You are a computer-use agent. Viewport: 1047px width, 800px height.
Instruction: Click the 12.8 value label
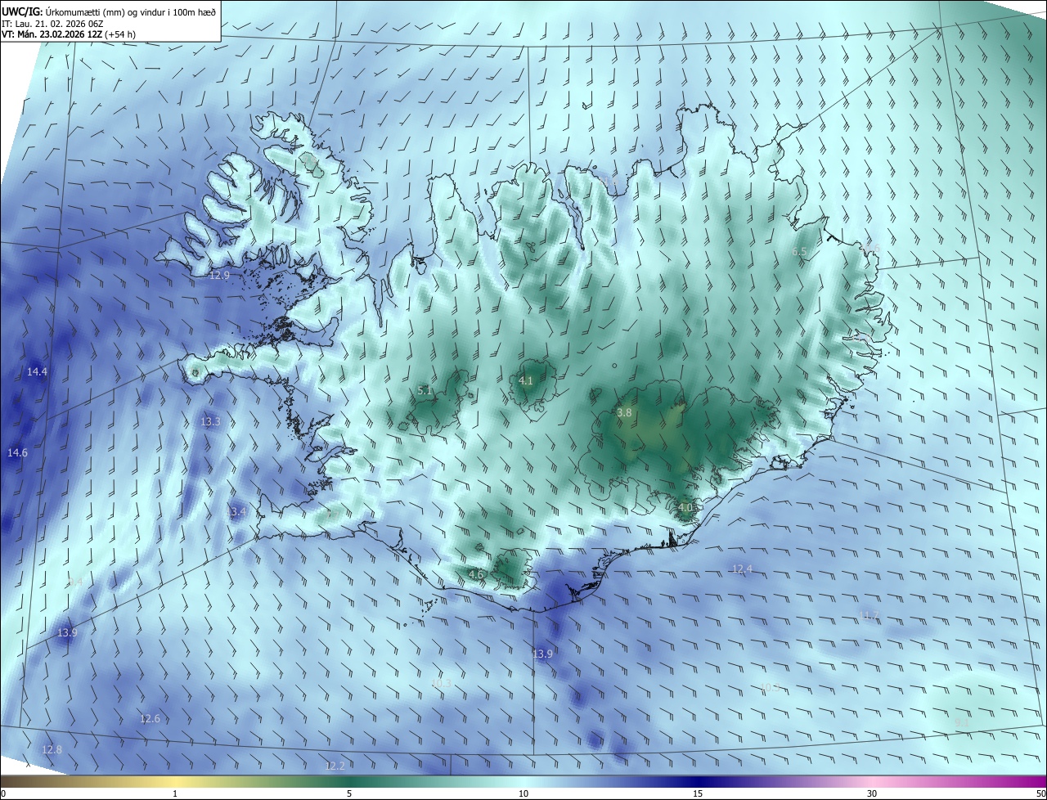pyautogui.click(x=52, y=749)
